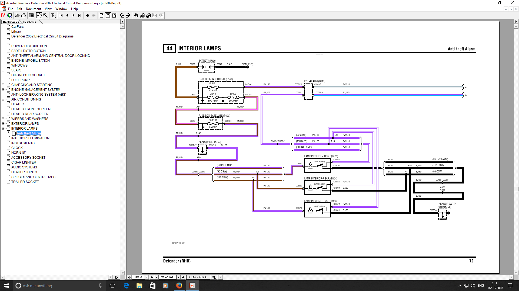
Task: Set Fit in Window page icon
Action: pyautogui.click(x=108, y=15)
